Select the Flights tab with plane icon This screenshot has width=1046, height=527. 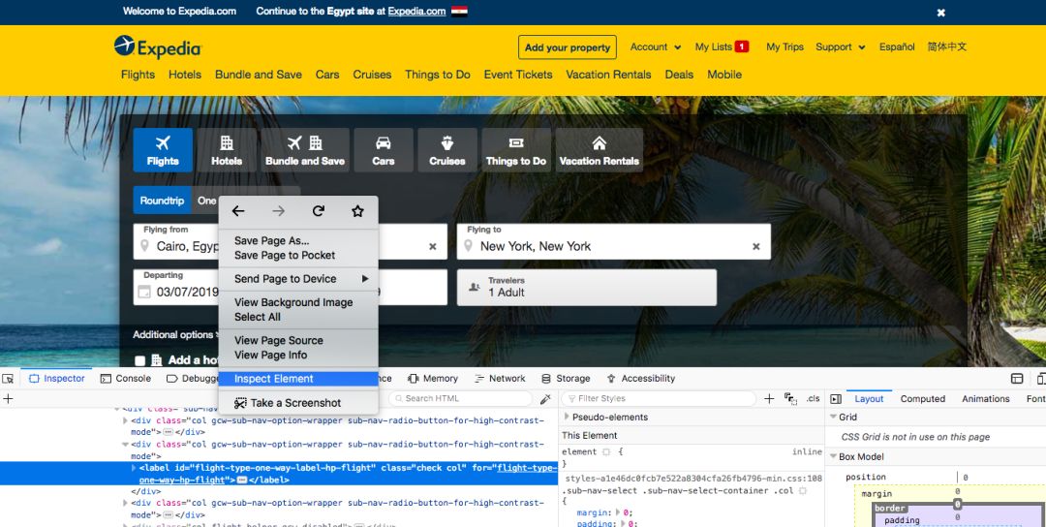point(163,150)
